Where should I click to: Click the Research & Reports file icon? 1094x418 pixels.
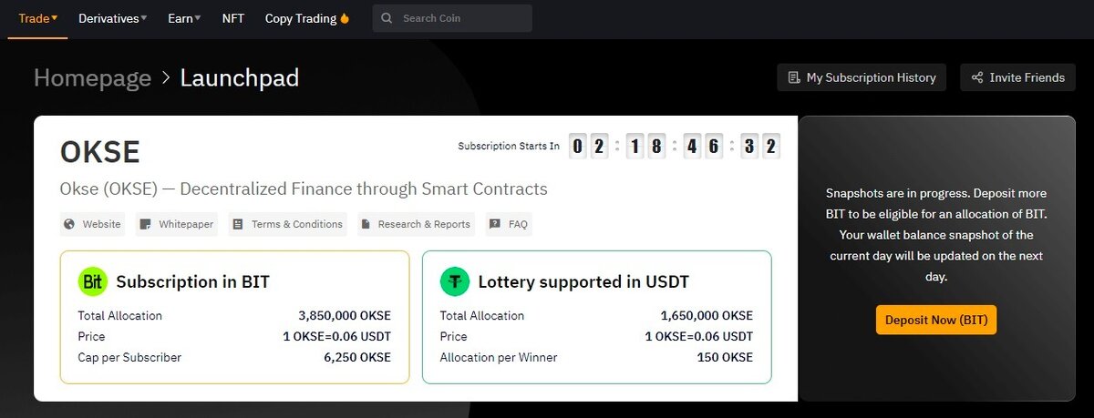pyautogui.click(x=365, y=224)
